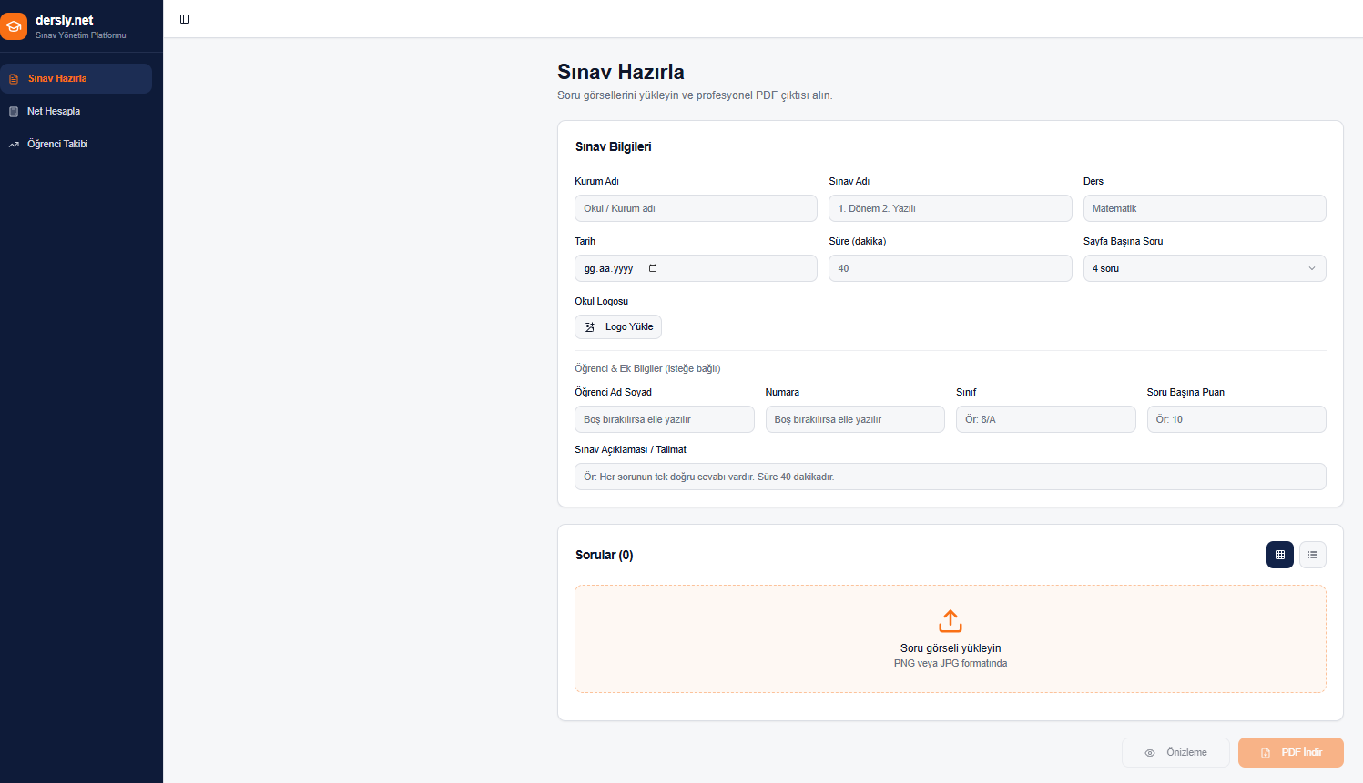Toggle the sidebar panel icon
Image resolution: width=1363 pixels, height=783 pixels.
tap(185, 19)
